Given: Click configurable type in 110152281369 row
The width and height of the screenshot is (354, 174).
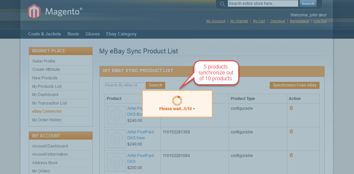Looking at the screenshot, I should coord(242,132).
